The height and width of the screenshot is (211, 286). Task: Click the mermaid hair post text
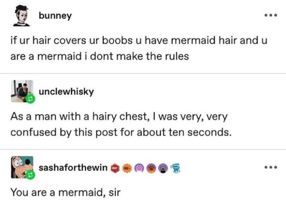tap(139, 48)
